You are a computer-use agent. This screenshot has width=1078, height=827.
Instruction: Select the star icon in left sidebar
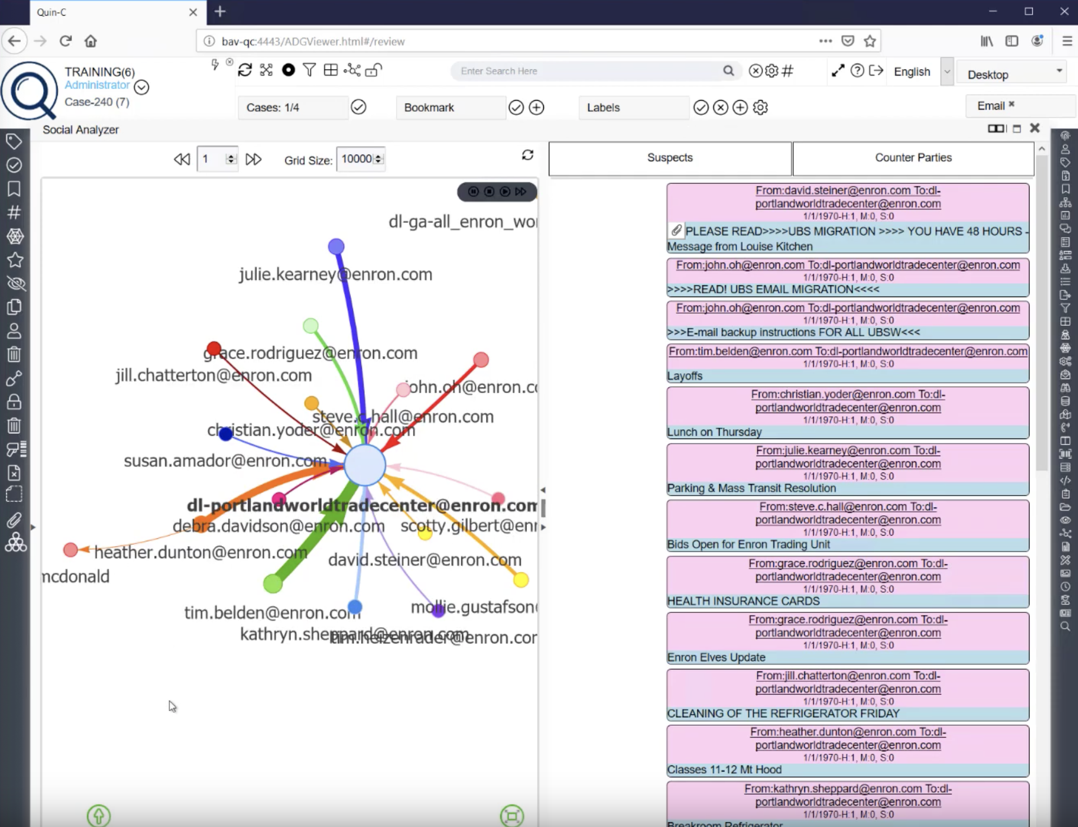tap(15, 259)
